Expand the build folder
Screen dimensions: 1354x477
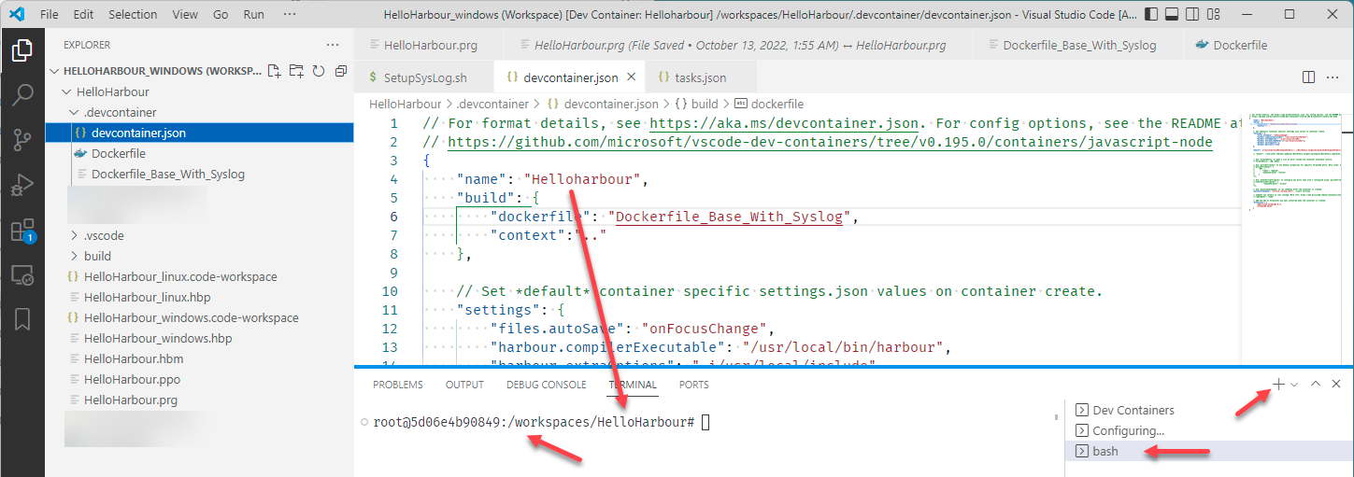(x=97, y=256)
